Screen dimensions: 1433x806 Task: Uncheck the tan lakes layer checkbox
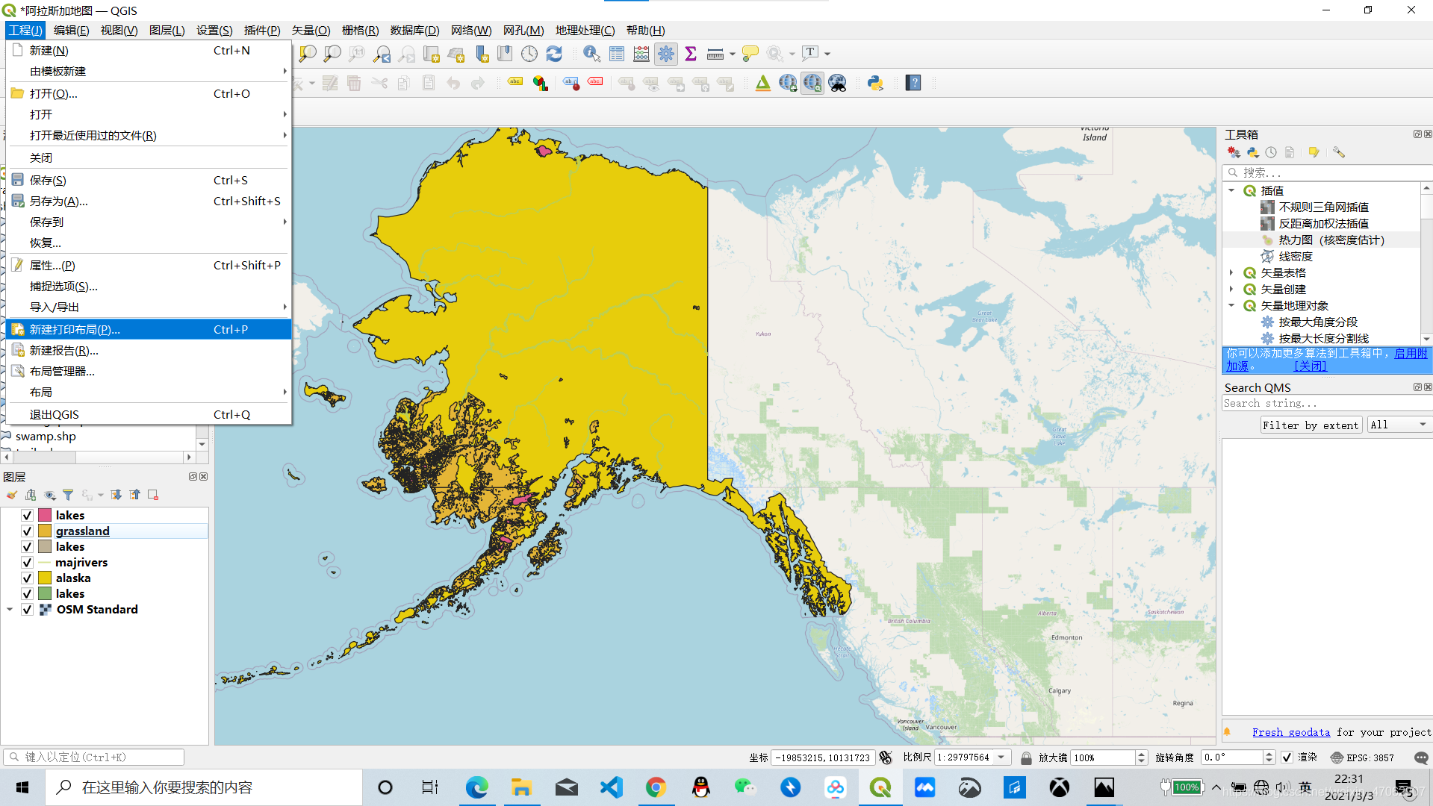[x=27, y=547]
